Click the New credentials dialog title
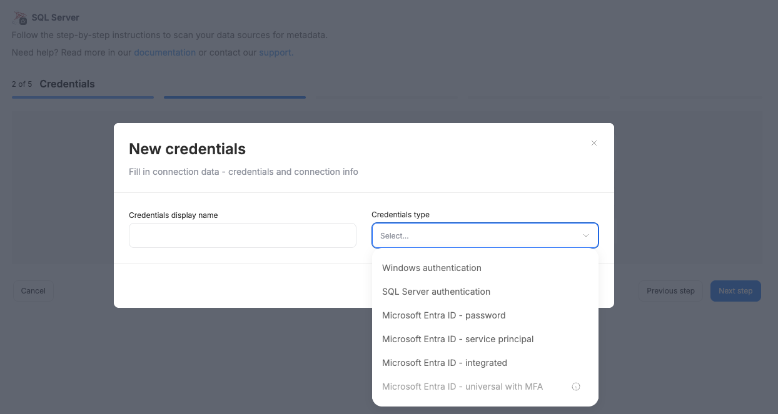The width and height of the screenshot is (778, 414). (187, 149)
